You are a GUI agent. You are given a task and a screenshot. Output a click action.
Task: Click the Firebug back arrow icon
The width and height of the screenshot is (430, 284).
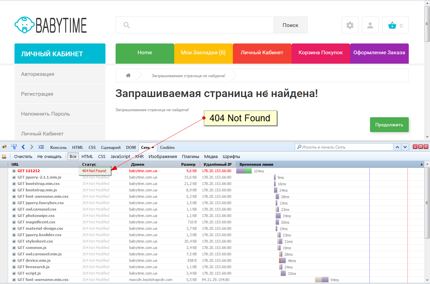pos(23,147)
